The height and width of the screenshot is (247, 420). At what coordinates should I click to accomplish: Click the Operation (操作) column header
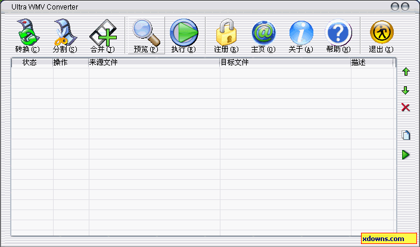[x=71, y=62]
